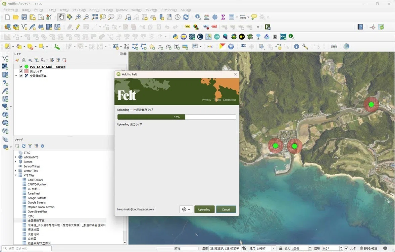Open the プロジェクト menu

(x=10, y=10)
